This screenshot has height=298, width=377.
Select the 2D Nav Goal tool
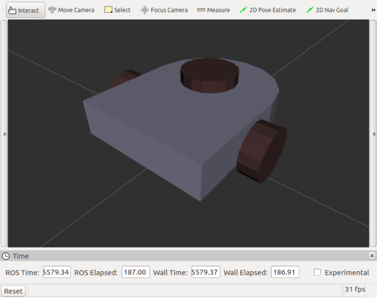tap(327, 10)
